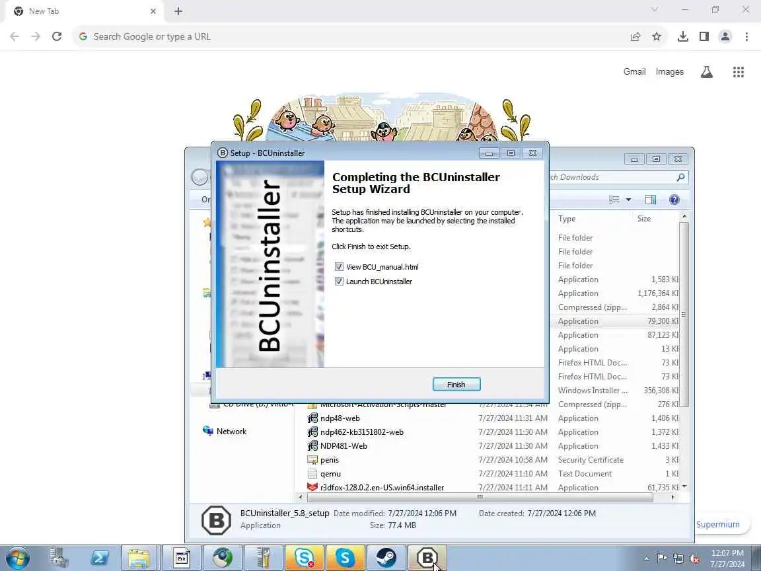Open the browser three-dot menu
The height and width of the screenshot is (571, 761).
746,36
